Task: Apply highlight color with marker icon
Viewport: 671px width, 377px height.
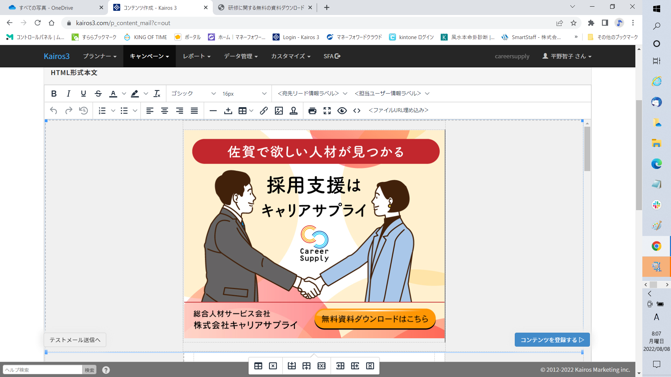Action: point(135,94)
